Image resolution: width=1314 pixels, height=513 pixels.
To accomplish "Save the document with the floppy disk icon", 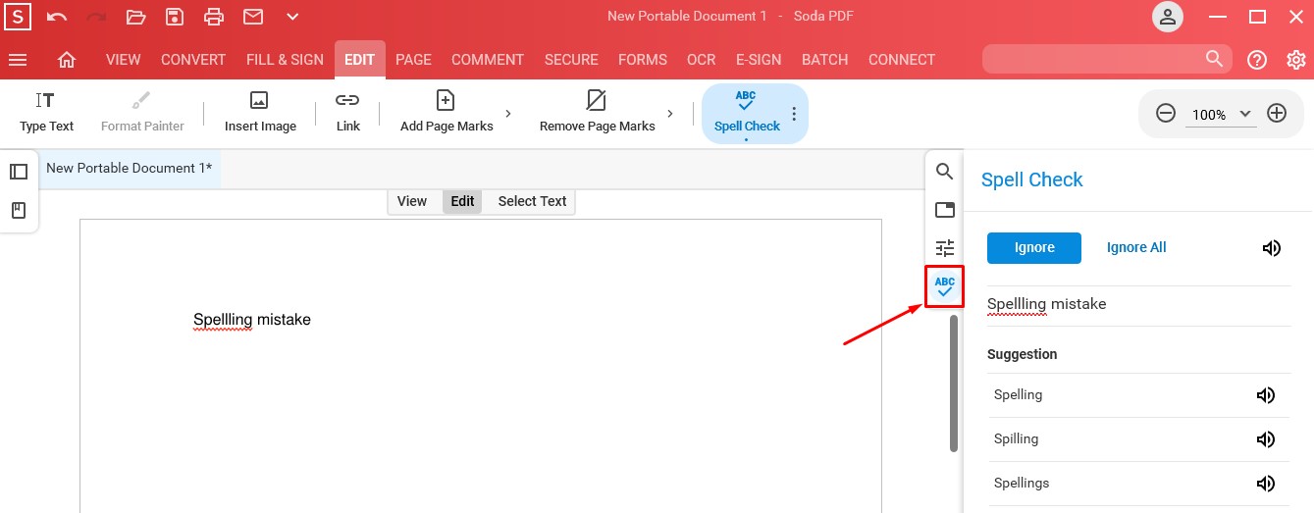I will [x=175, y=17].
